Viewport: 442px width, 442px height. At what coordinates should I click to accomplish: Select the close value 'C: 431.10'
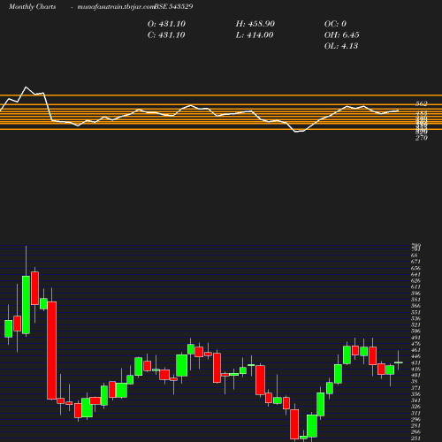(166, 35)
